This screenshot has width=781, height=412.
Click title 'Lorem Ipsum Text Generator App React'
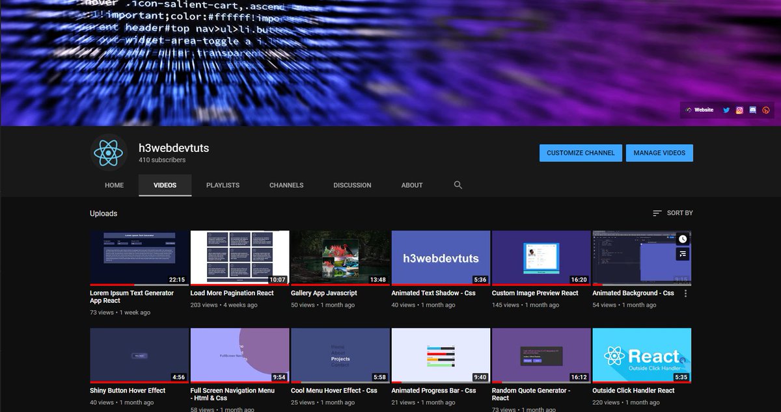(x=132, y=297)
